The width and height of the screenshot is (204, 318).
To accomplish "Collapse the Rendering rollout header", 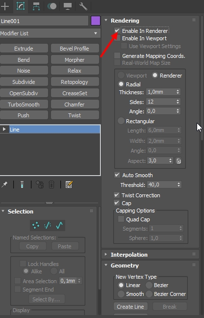I will [x=125, y=21].
